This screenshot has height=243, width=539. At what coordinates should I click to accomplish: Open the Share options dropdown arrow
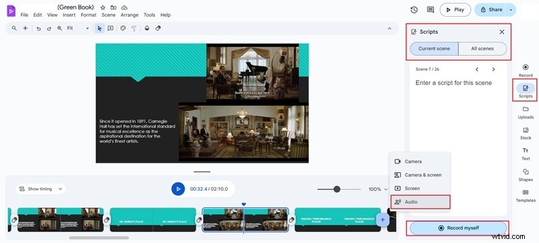[511, 10]
